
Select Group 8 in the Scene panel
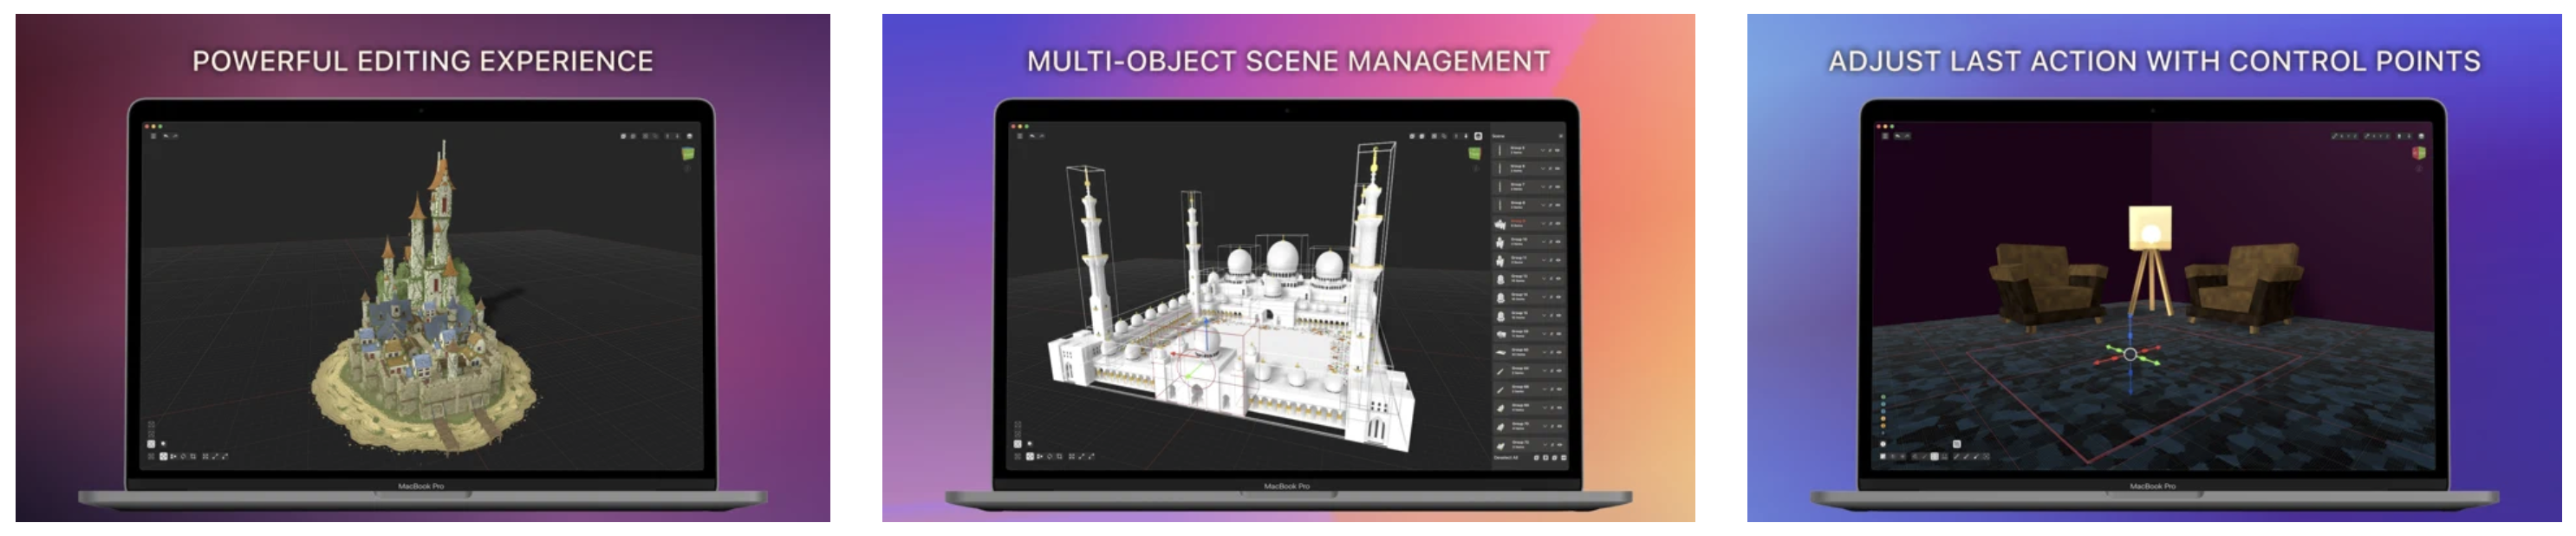tap(1528, 205)
